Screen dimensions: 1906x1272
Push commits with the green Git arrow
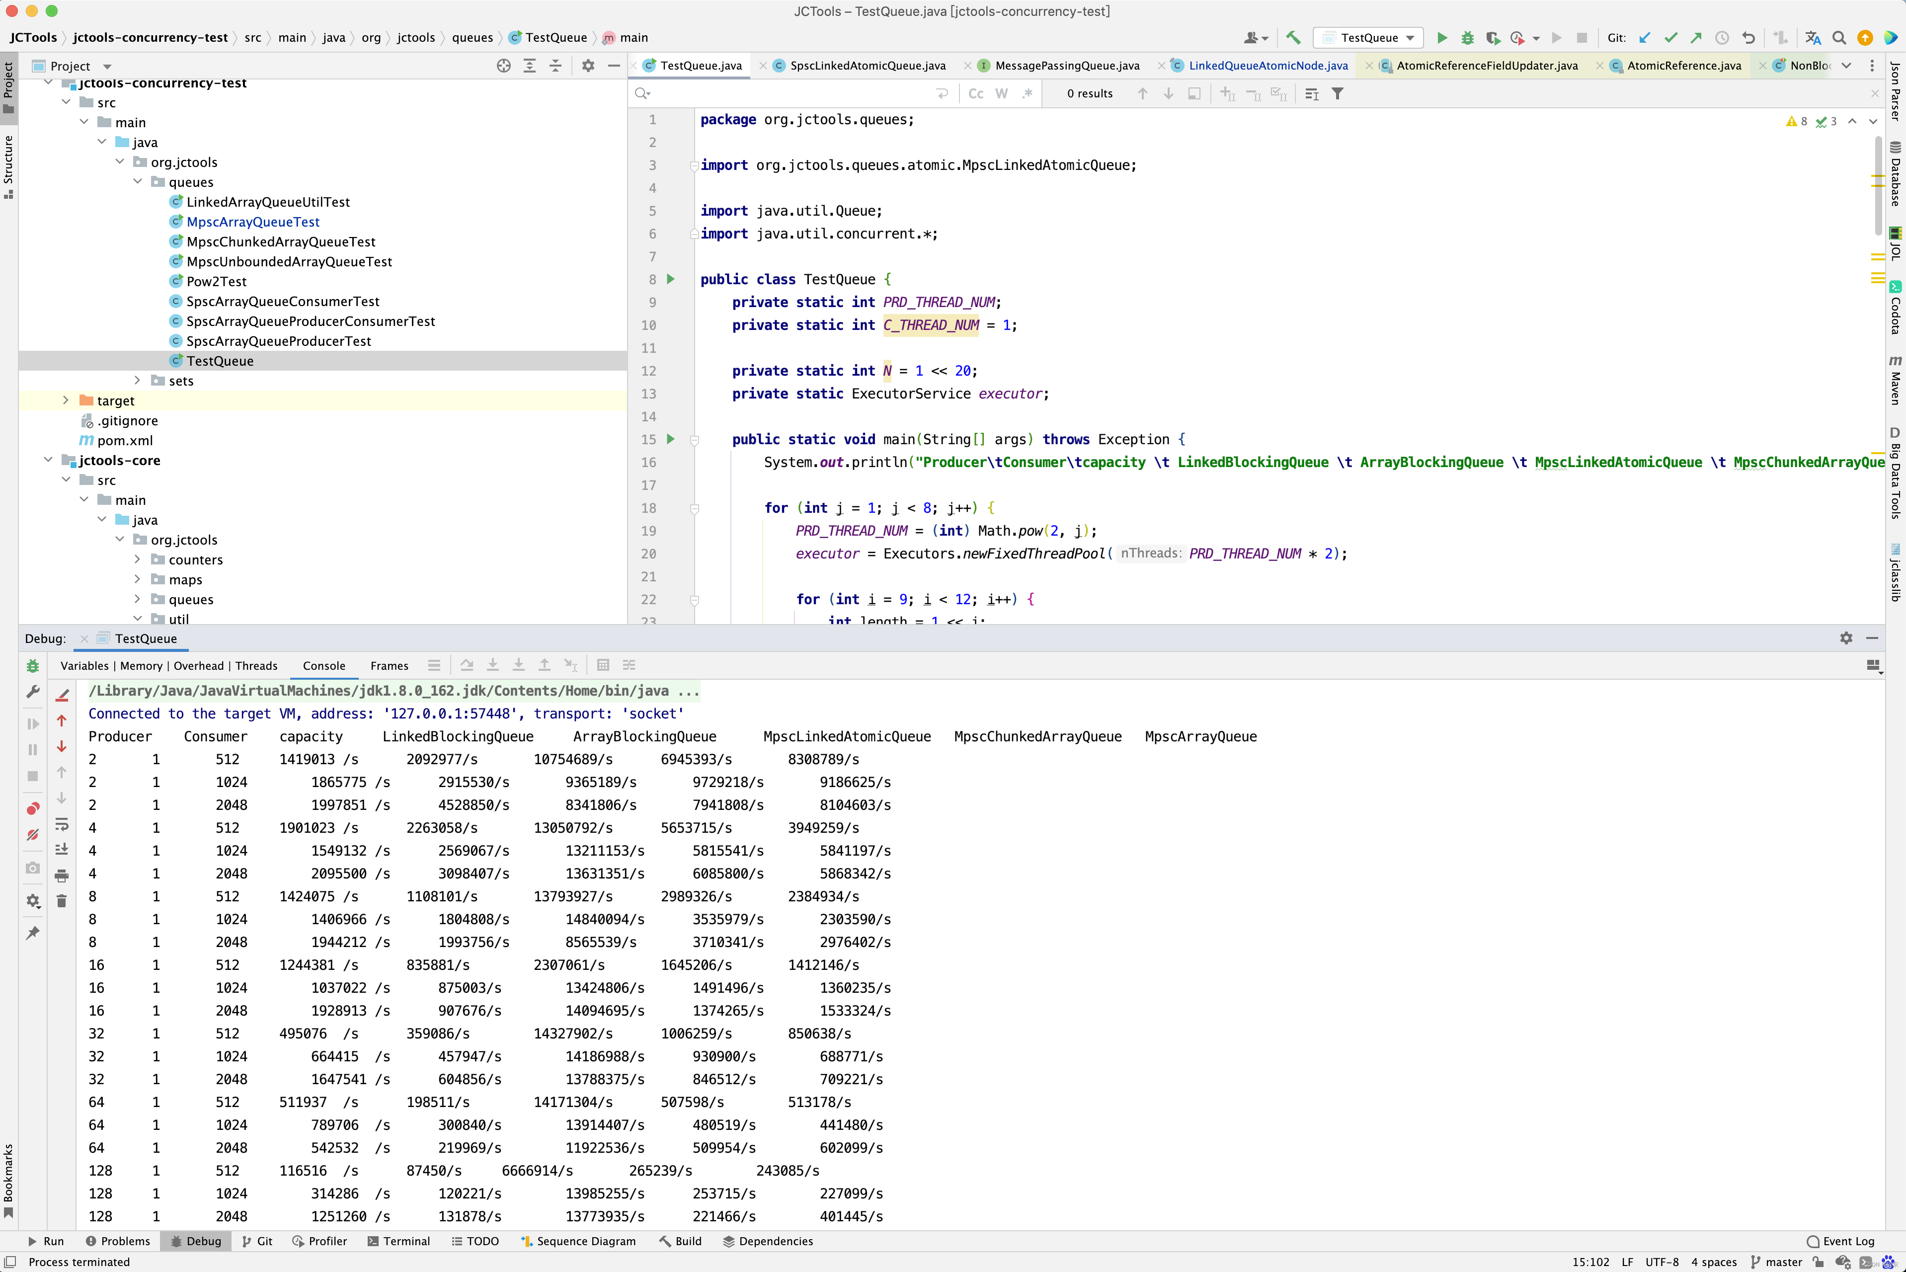1696,37
